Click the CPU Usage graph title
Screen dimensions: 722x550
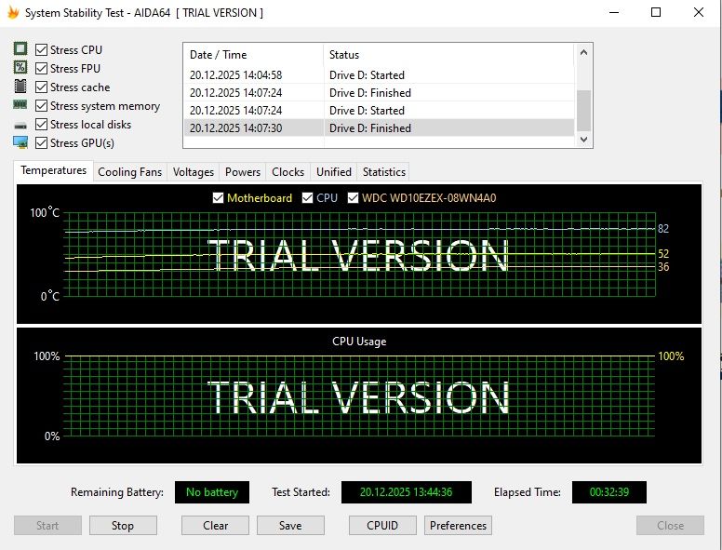click(x=359, y=342)
